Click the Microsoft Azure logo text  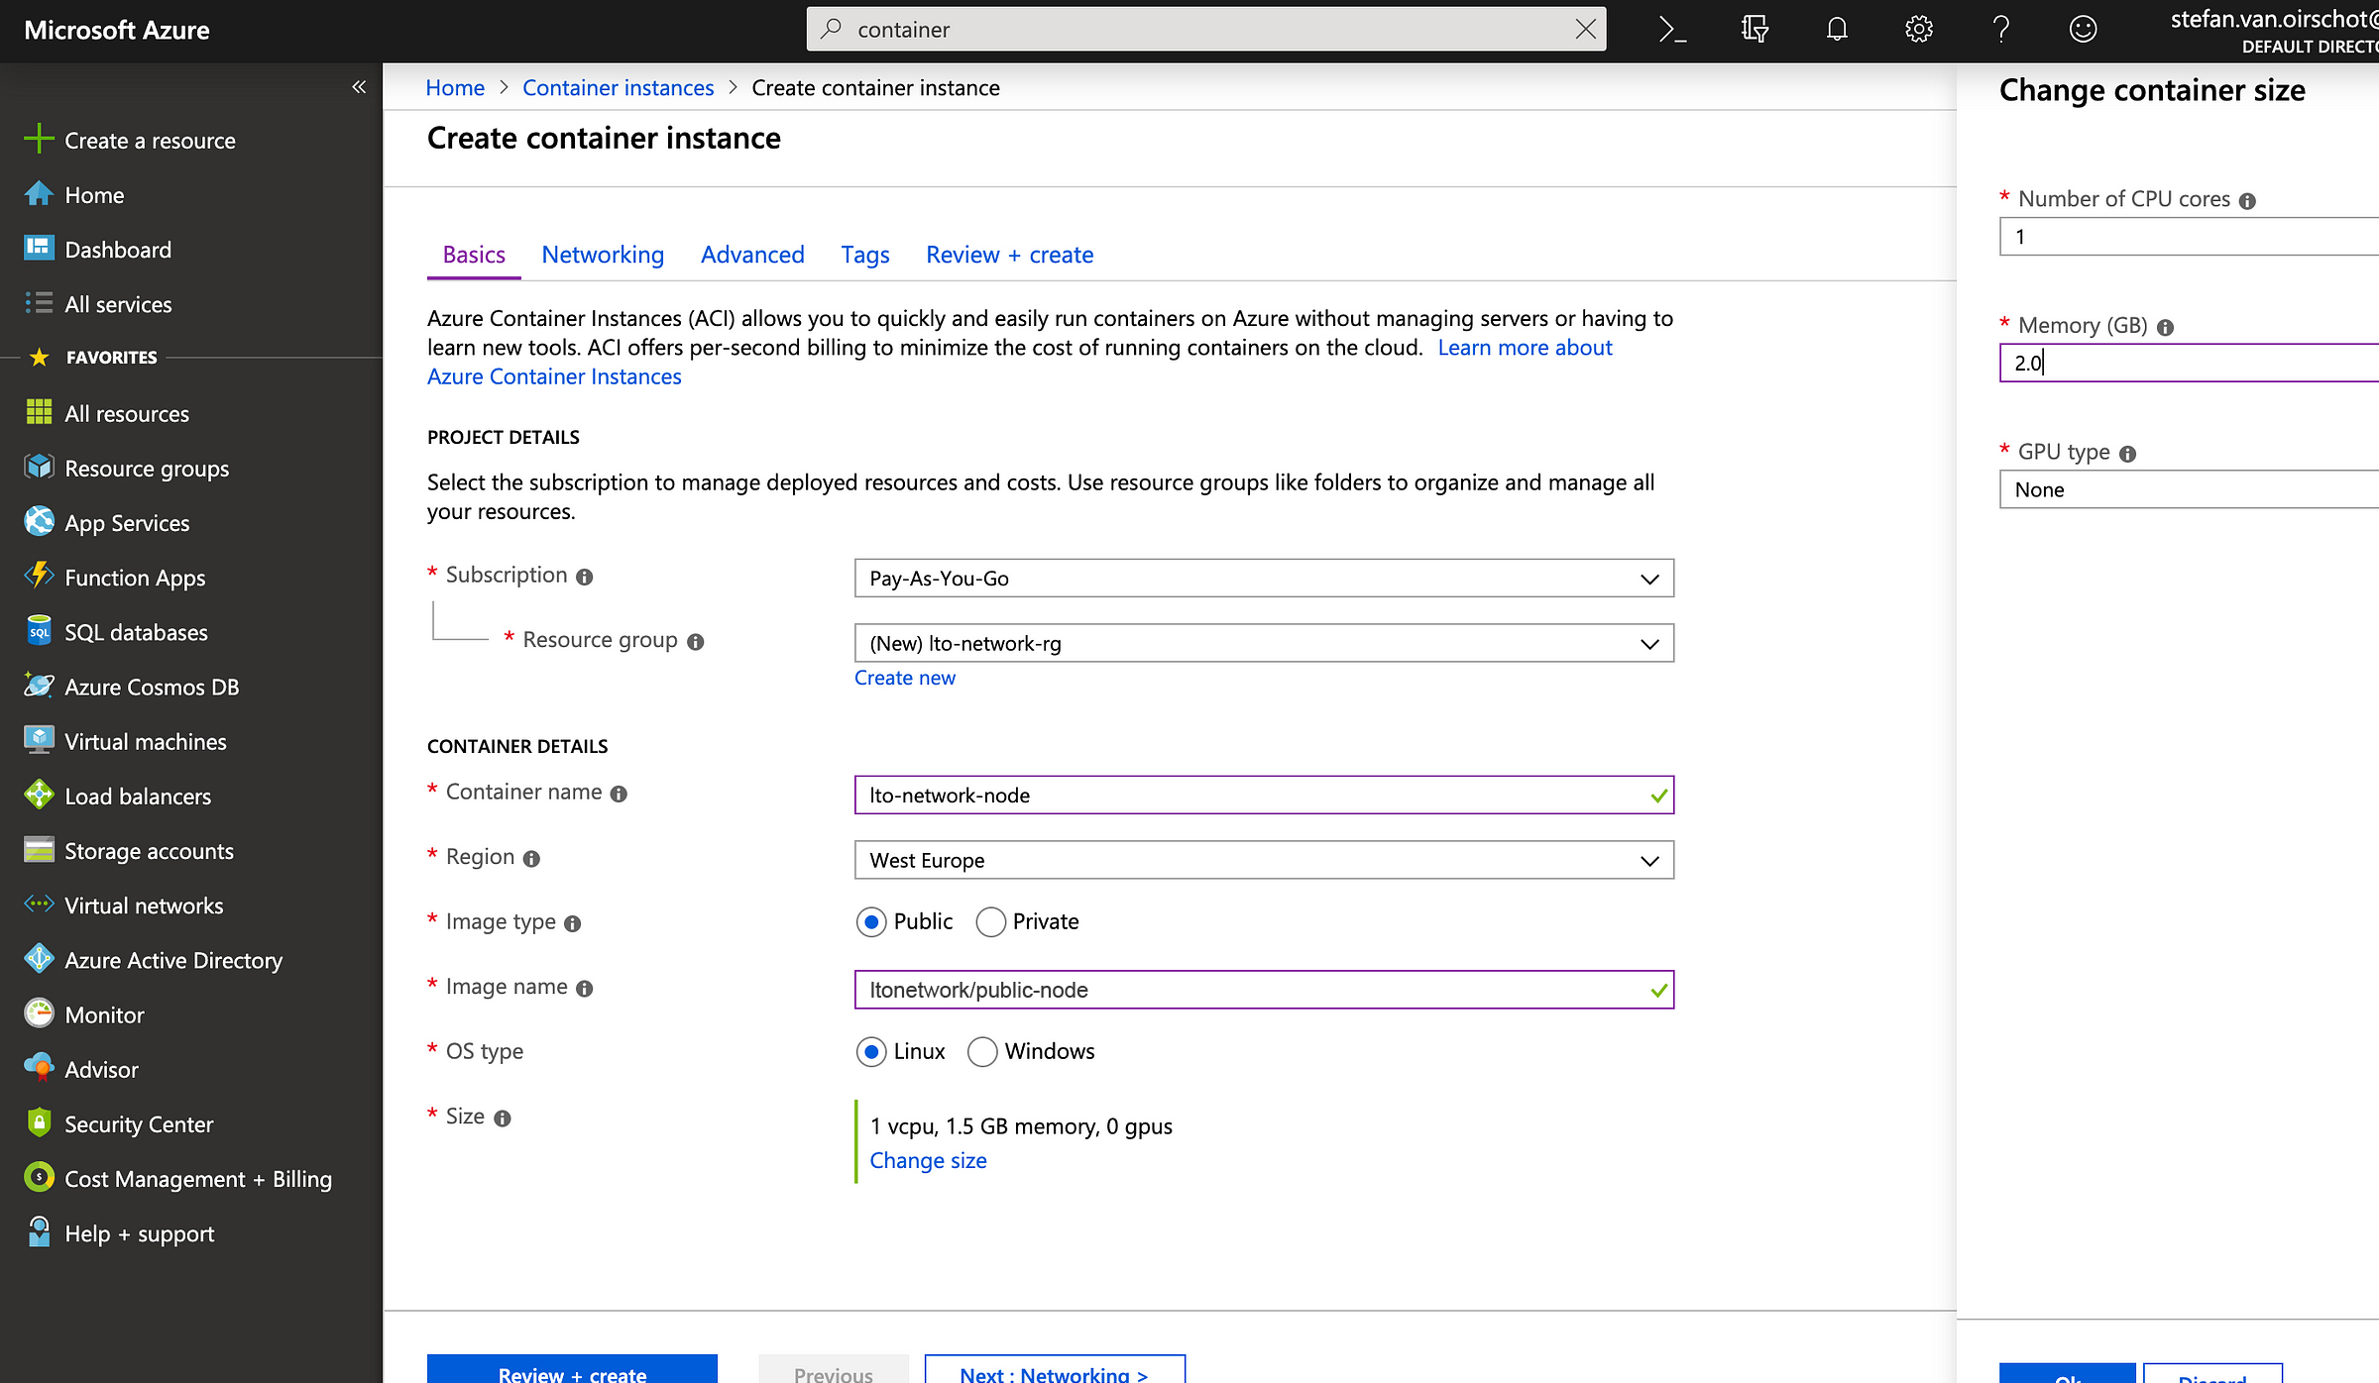point(117,30)
